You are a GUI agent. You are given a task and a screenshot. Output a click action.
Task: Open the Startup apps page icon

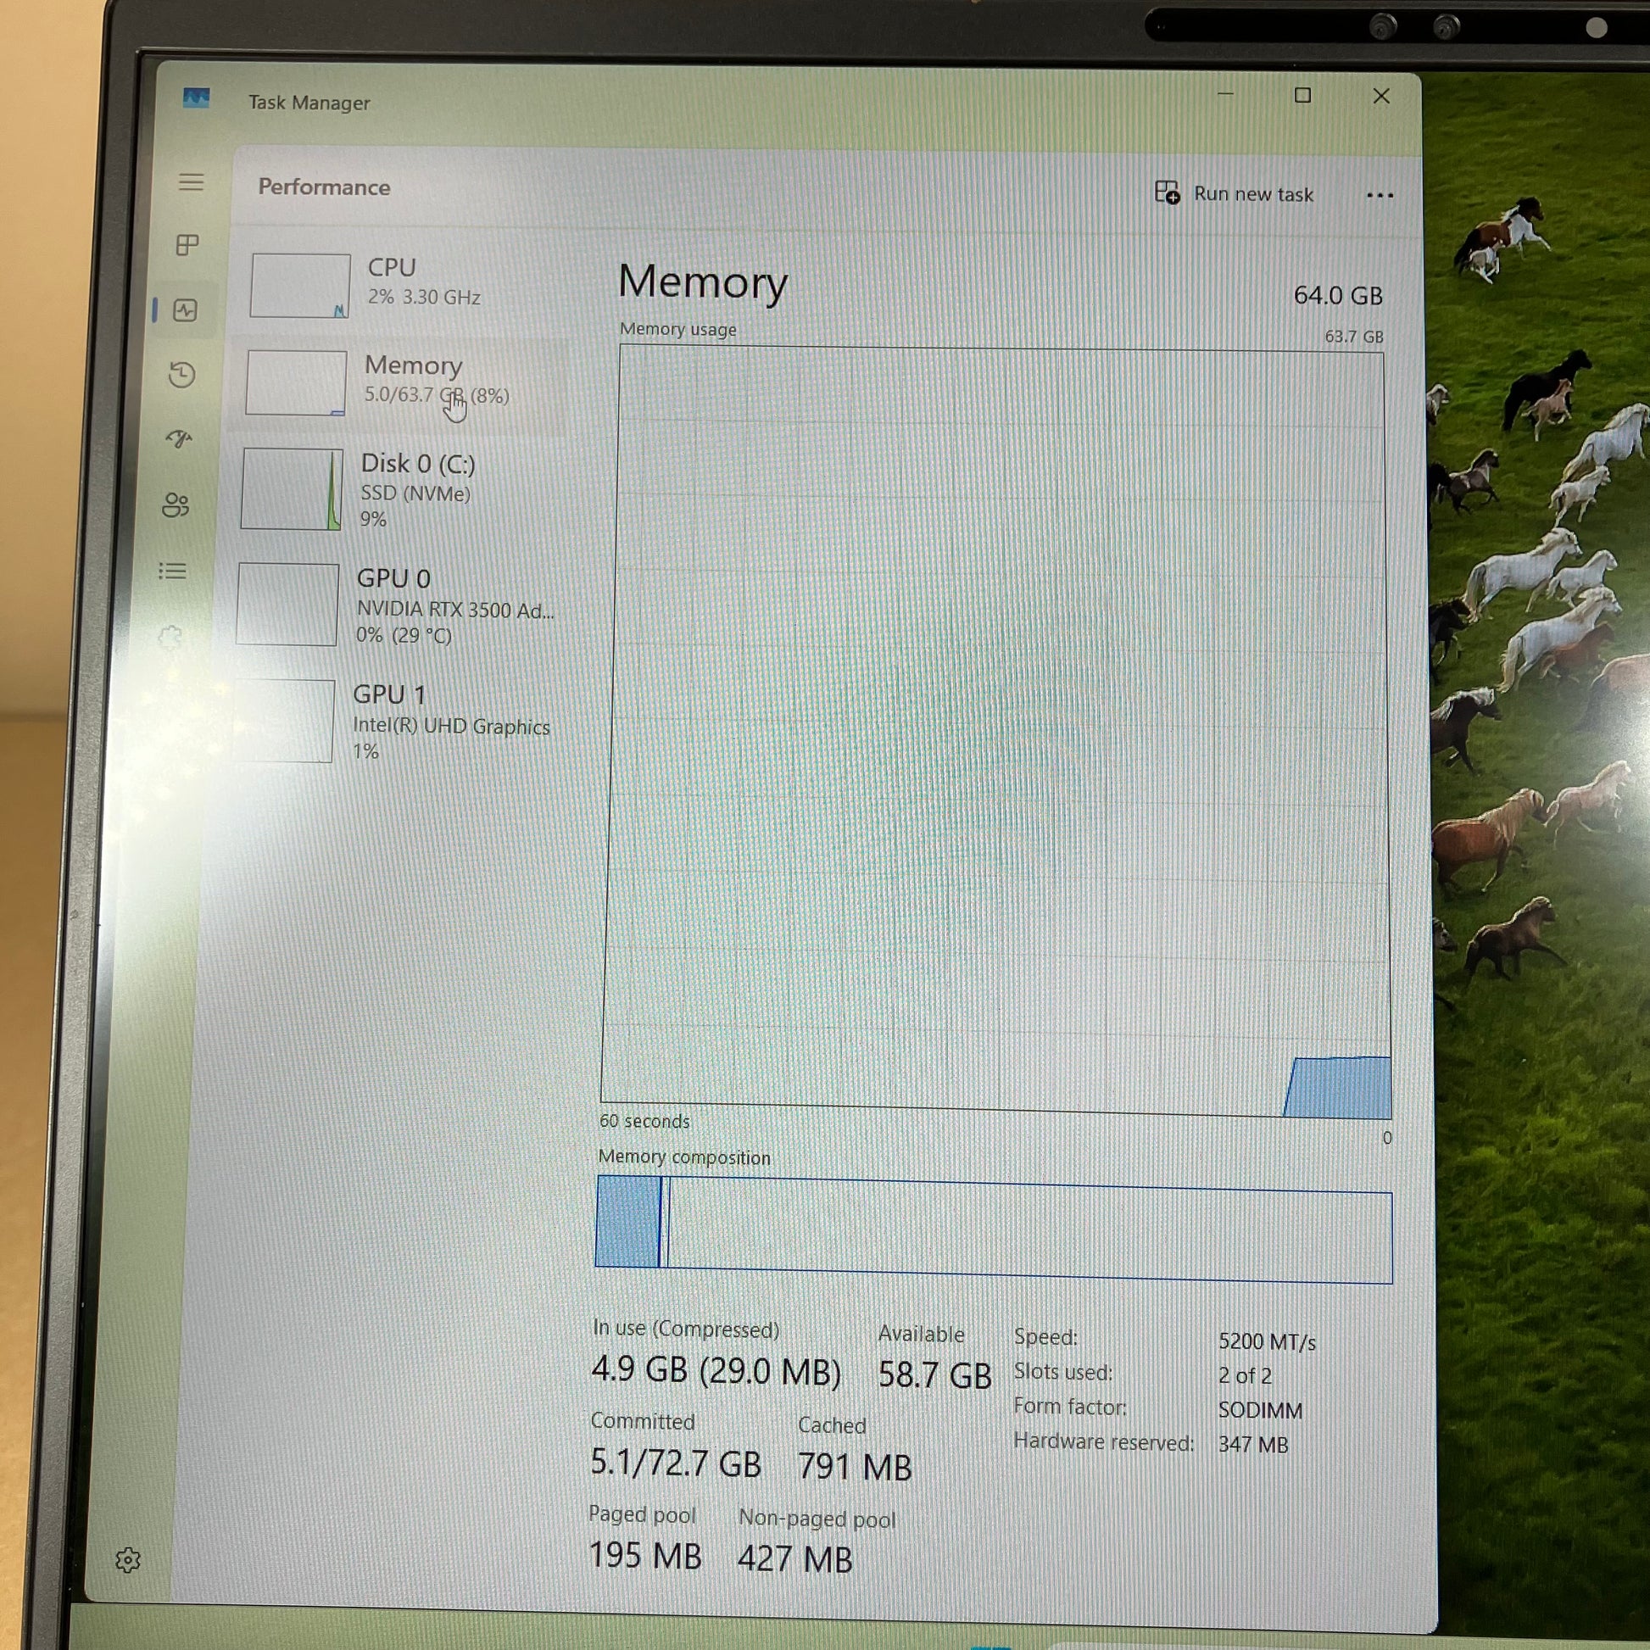[x=180, y=439]
